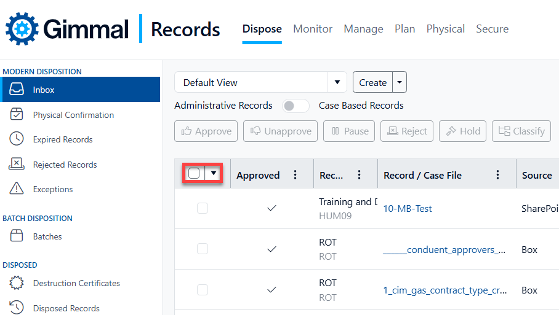Open Approved column options menu
The width and height of the screenshot is (559, 315).
pos(295,175)
